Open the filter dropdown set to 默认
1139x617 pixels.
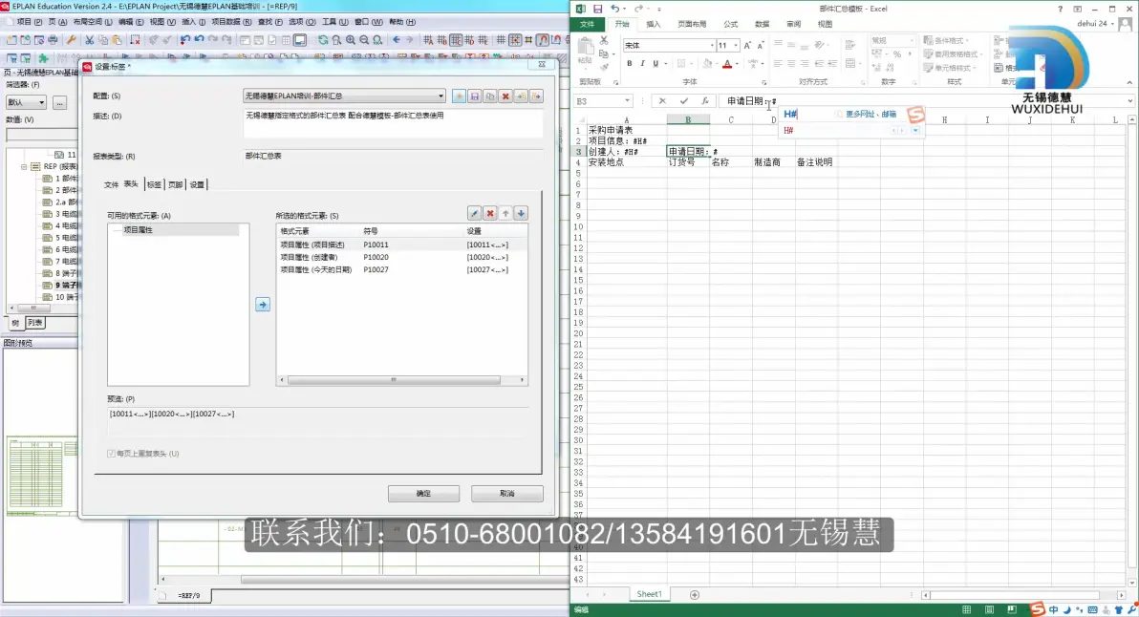41,102
